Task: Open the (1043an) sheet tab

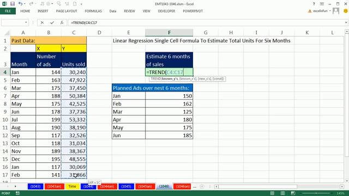Action: (55, 186)
